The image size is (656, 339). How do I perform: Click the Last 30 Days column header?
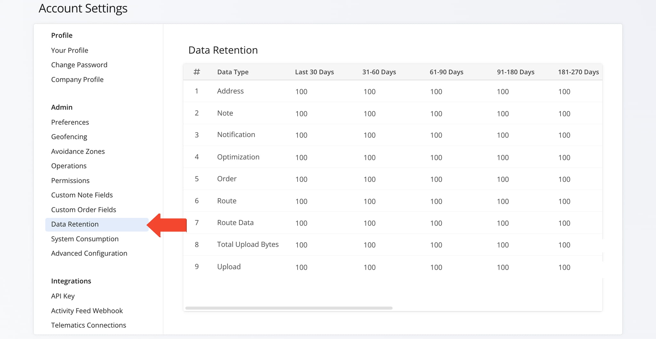314,72
